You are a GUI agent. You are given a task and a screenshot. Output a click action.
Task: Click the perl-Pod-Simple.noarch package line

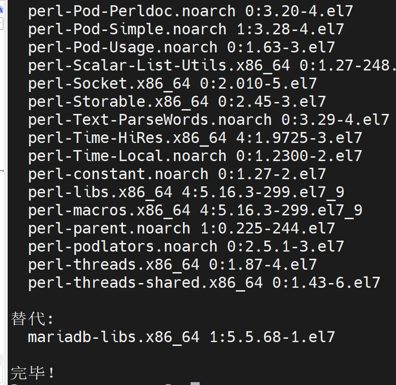[x=185, y=29]
